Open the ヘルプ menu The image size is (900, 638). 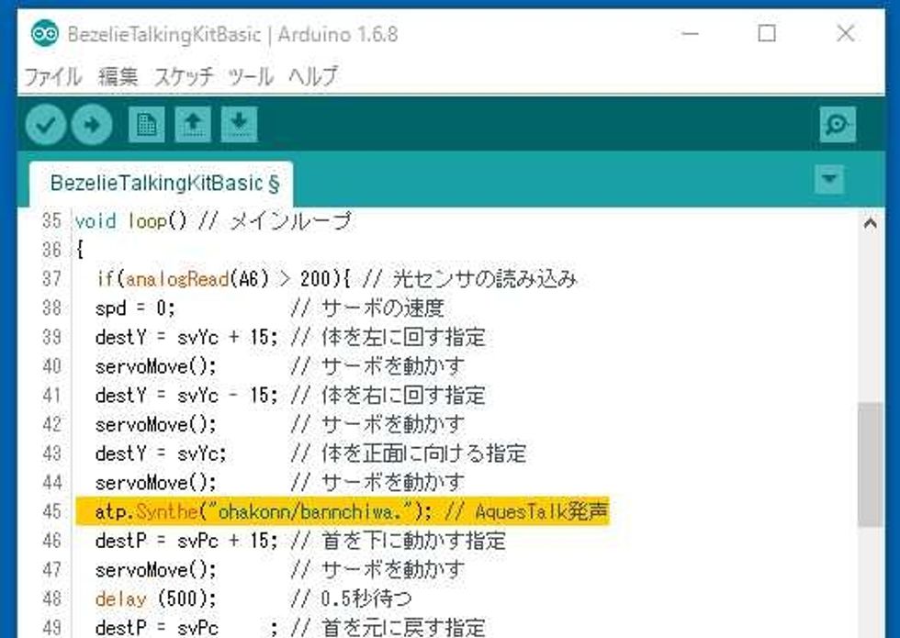(313, 76)
